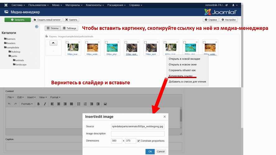The height and width of the screenshot is (155, 276).
Task: Click the undo arrow in editor toolbar
Action: pyautogui.click(x=9, y=104)
